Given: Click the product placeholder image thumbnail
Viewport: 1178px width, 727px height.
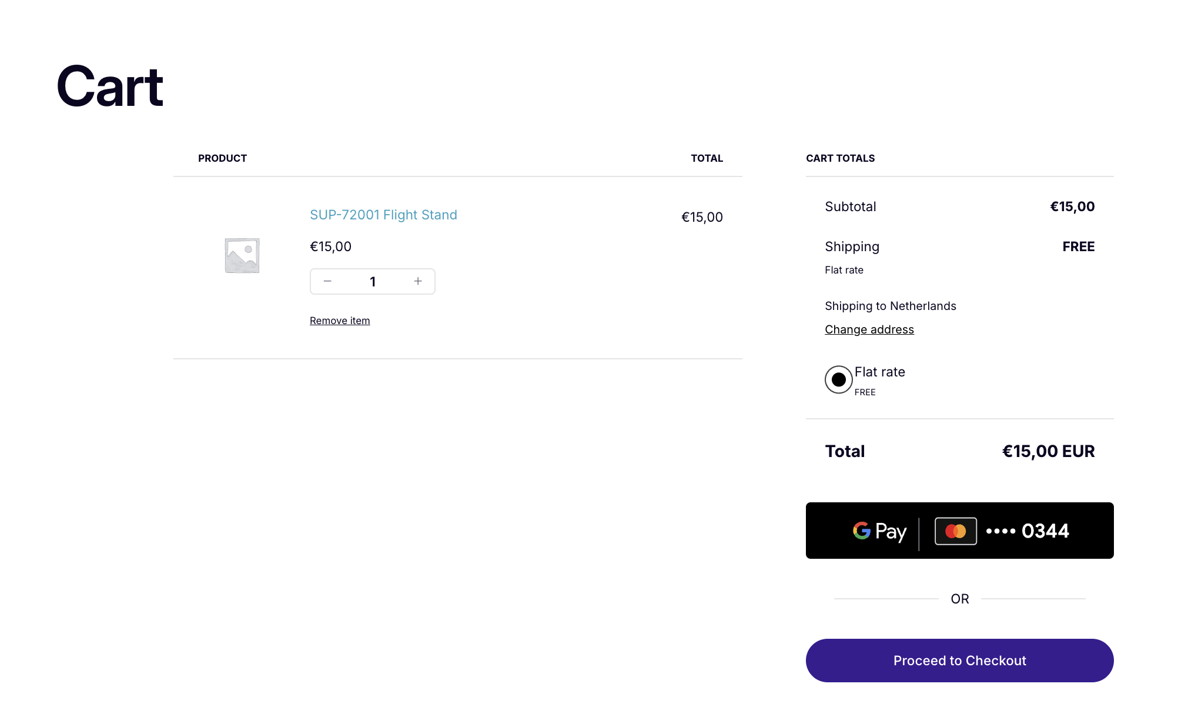Looking at the screenshot, I should click(x=242, y=255).
